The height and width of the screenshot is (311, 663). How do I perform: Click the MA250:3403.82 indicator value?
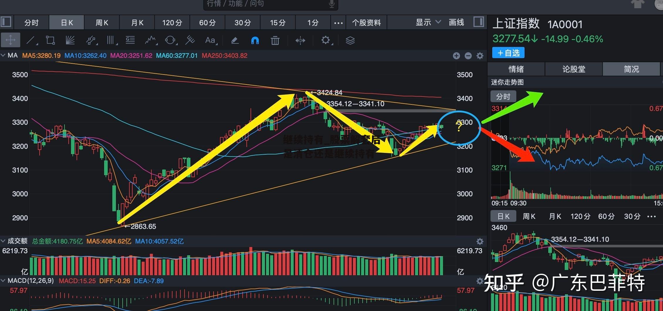tap(224, 55)
